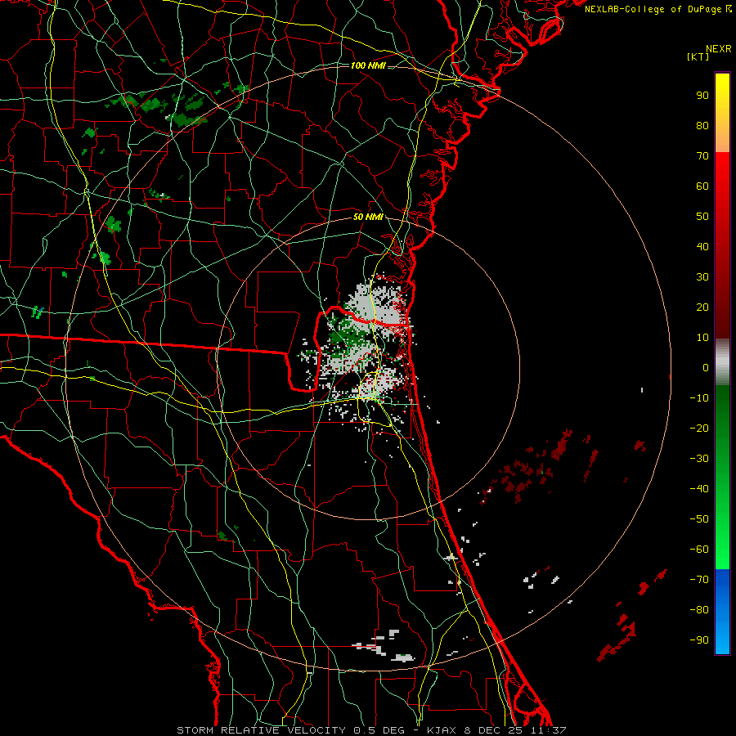Click the -90 value on velocity scale
Screen dimensions: 736x736
pyautogui.click(x=699, y=640)
